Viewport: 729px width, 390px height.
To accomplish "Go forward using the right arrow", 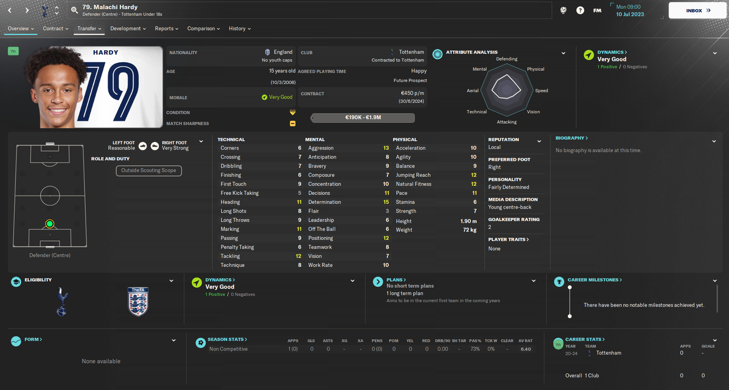I will 27,10.
